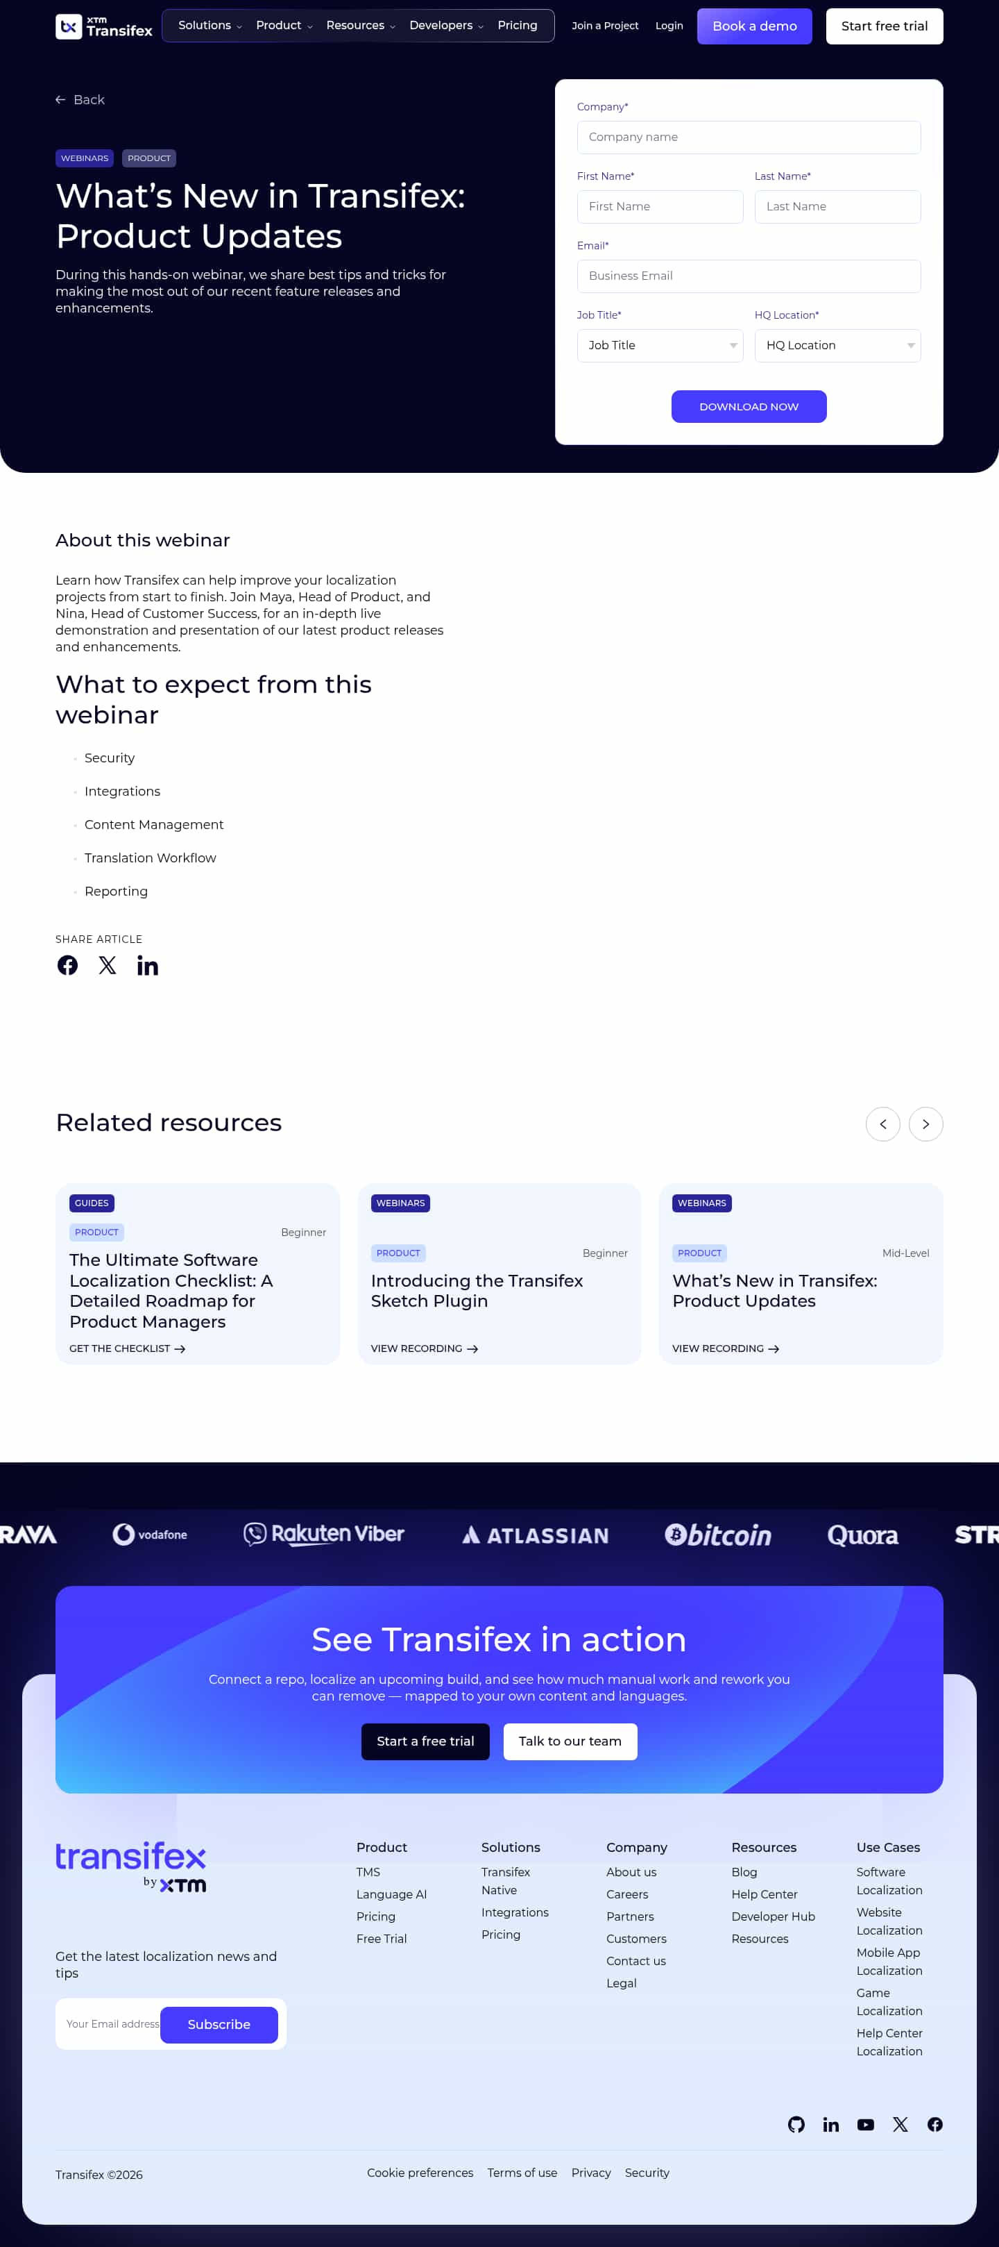
Task: Open footer Language AI link
Action: click(391, 1894)
